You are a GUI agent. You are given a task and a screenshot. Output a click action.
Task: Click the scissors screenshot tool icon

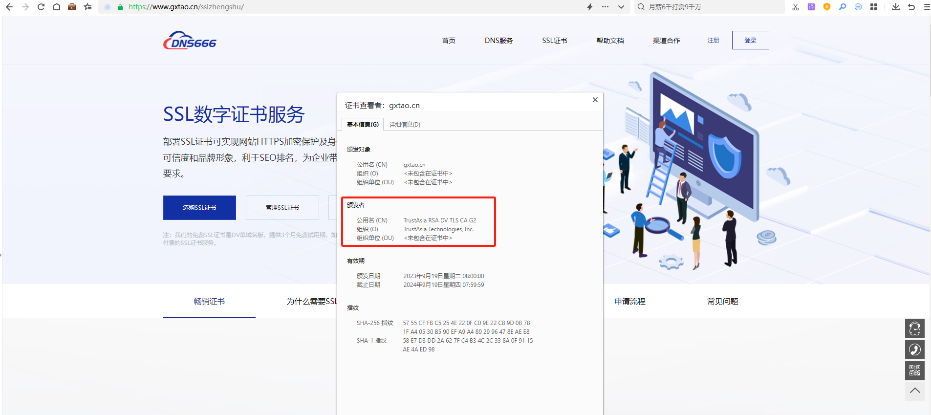796,7
